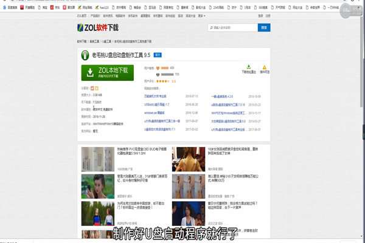
Task: Click the red Weibo share icon
Action: pyautogui.click(x=92, y=88)
